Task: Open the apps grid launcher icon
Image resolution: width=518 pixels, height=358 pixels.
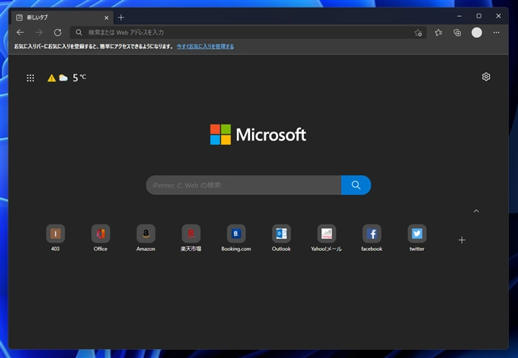Action: point(30,78)
